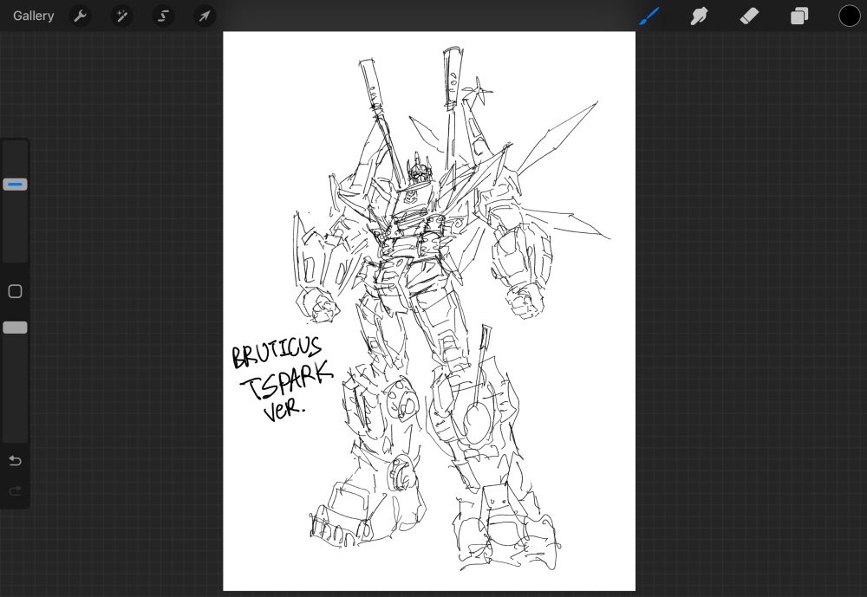Open the Adjustments magic wand menu

121,16
